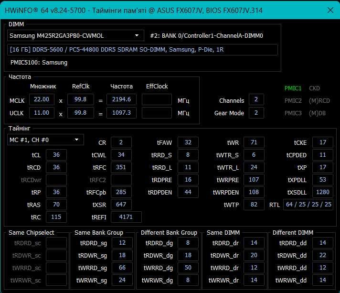This screenshot has height=293, width=340.
Task: Click the tWRWR_sg value 24
Action: [122, 280]
